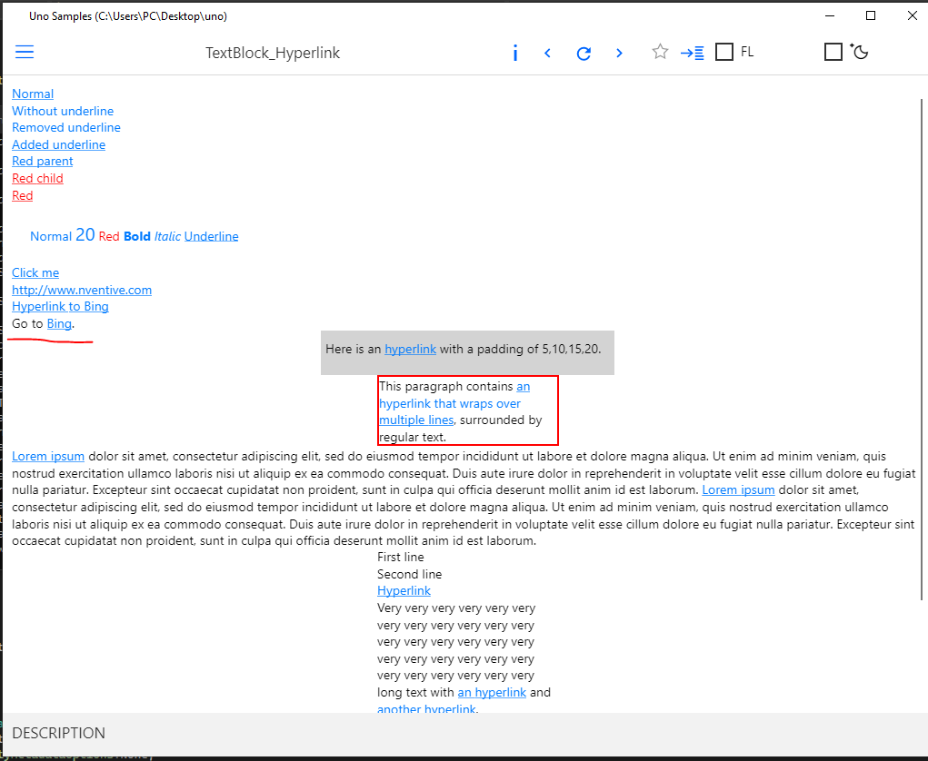
Task: Click the "Click me" hyperlink
Action: click(x=35, y=272)
